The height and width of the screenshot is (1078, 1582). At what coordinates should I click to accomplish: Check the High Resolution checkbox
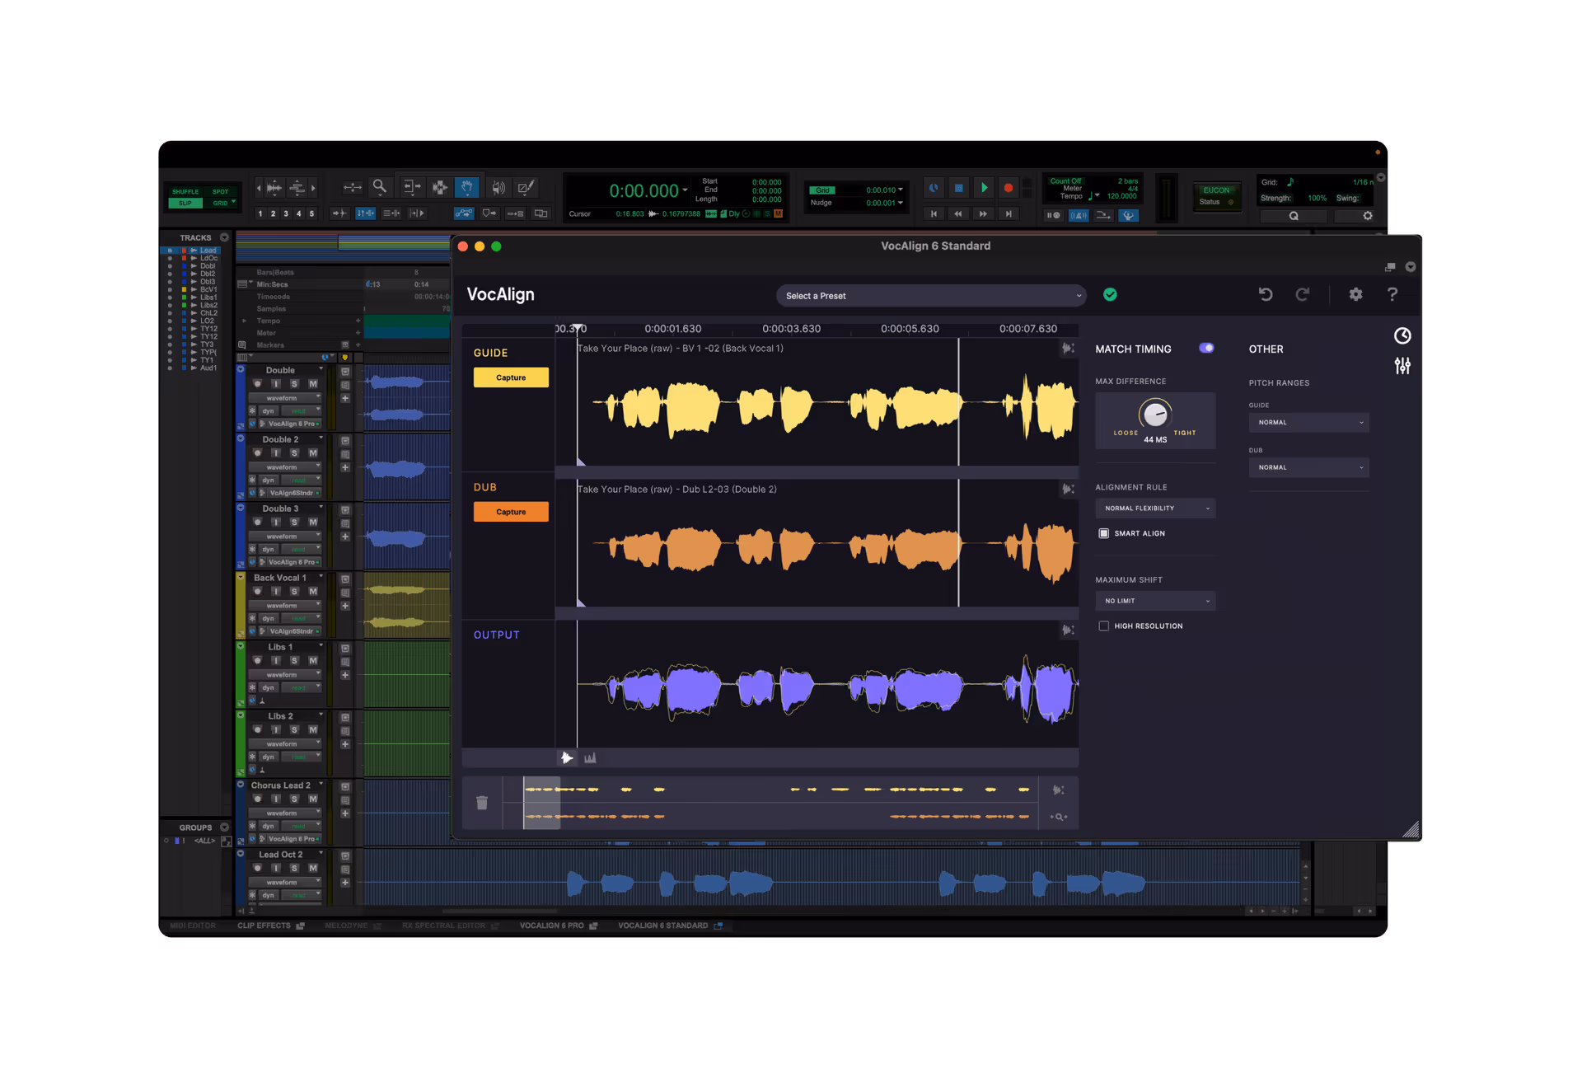pyautogui.click(x=1104, y=626)
